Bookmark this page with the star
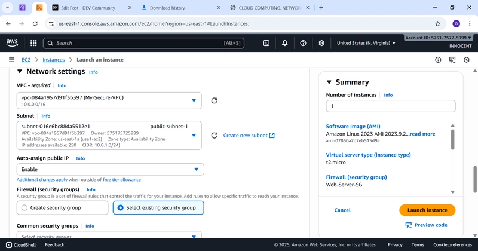Screen dimensions: 478x251 click(438, 23)
